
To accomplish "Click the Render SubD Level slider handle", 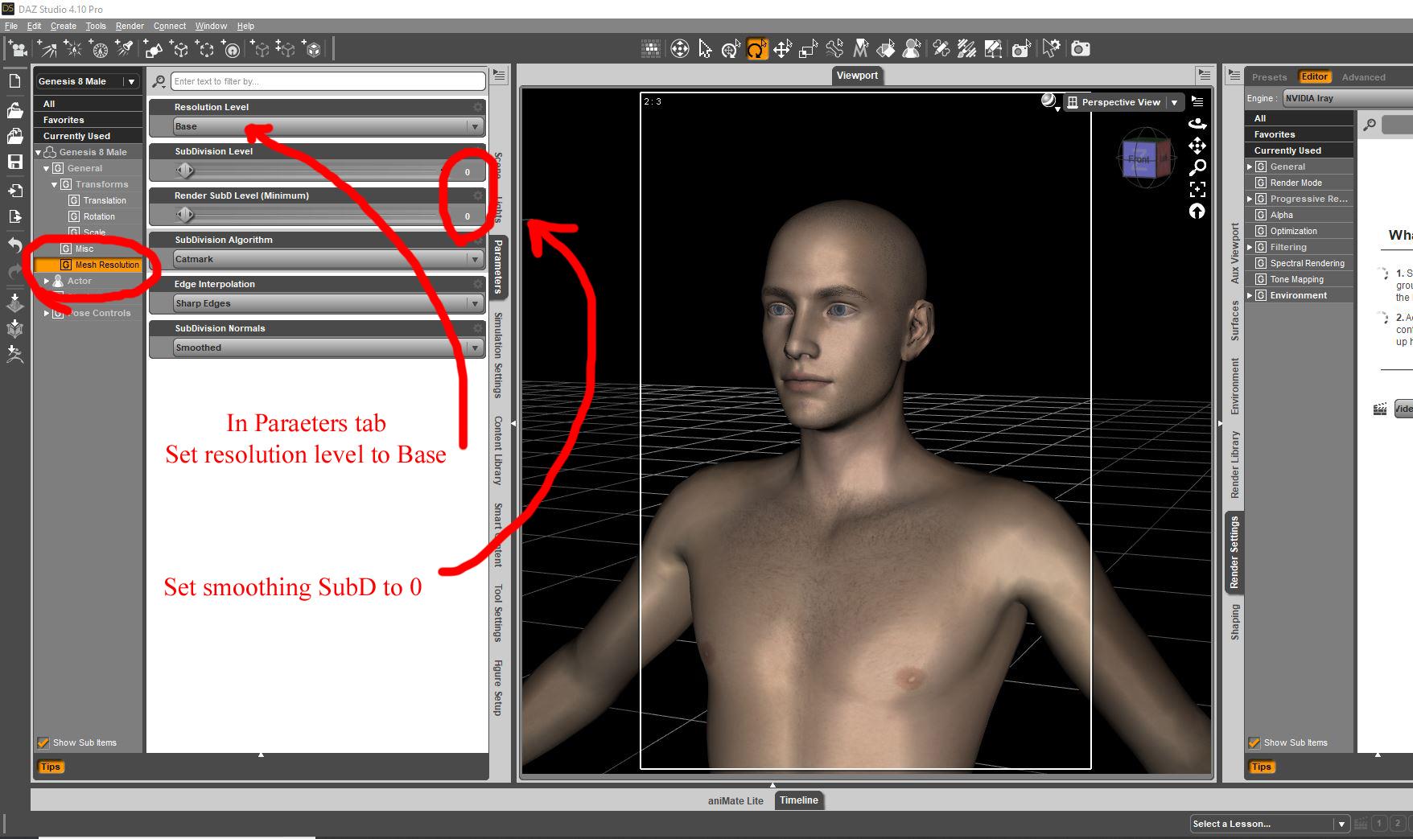I will pos(184,214).
